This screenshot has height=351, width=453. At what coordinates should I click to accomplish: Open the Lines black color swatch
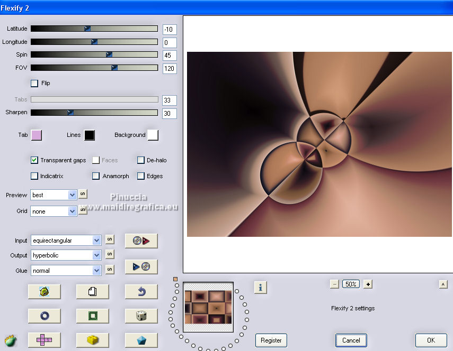point(89,135)
